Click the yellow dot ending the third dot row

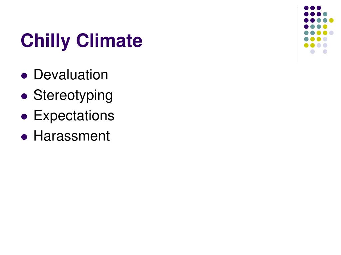[x=331, y=20]
